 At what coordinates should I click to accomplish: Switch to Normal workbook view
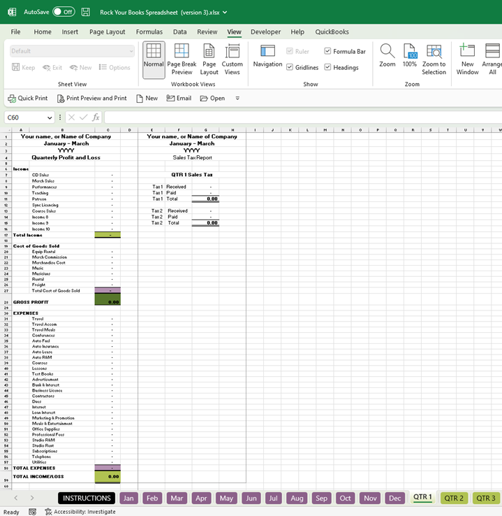(x=154, y=56)
